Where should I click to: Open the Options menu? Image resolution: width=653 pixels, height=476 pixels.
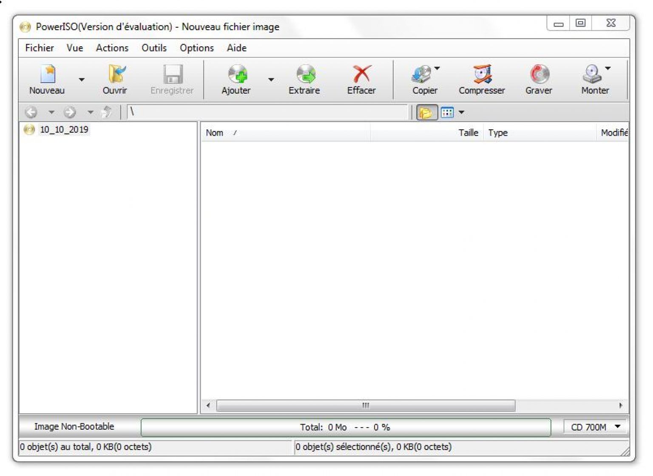[197, 48]
